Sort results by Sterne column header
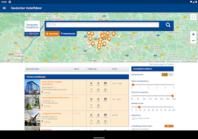 pyautogui.click(x=77, y=69)
